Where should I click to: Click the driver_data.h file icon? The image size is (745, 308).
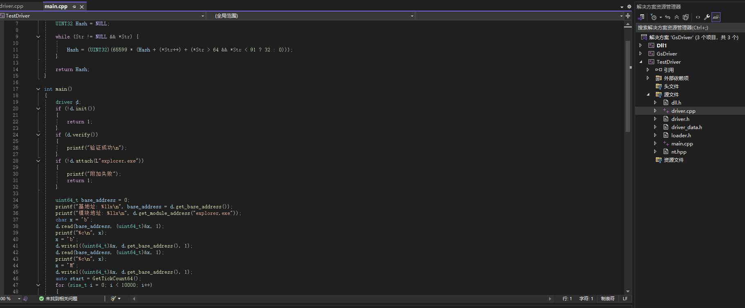[x=666, y=127]
